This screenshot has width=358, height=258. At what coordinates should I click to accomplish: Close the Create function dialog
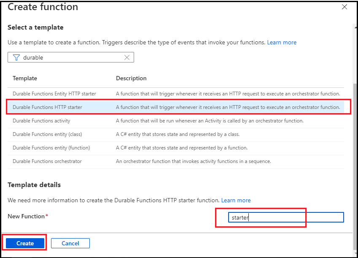[345, 7]
